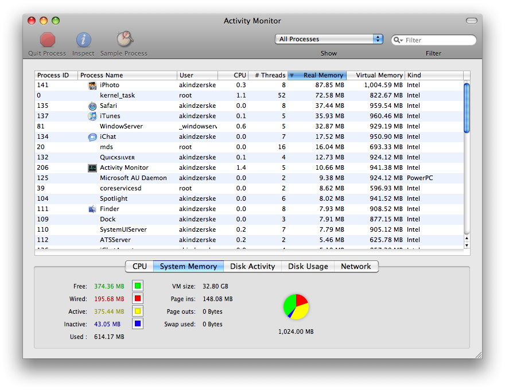Click the Activity Monitor process icon
This screenshot has height=390, width=505.
click(x=92, y=168)
